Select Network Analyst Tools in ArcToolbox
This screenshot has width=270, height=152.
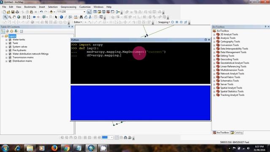coord(232,73)
